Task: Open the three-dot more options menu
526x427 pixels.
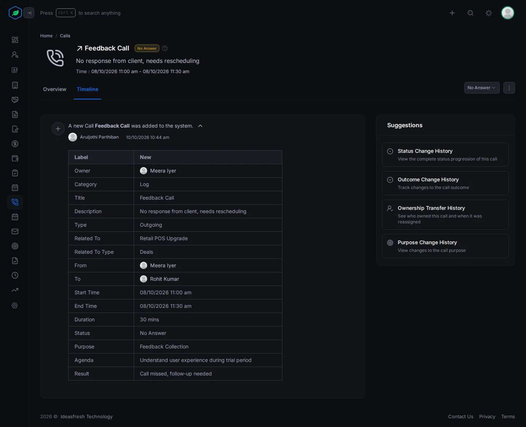Action: pos(509,88)
